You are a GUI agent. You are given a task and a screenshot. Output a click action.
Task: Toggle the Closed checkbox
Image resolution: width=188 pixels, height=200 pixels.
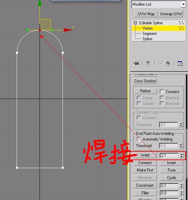(x=139, y=103)
